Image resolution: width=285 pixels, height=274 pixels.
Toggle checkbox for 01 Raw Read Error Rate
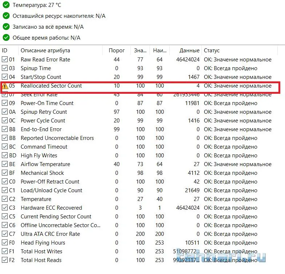click(x=4, y=60)
